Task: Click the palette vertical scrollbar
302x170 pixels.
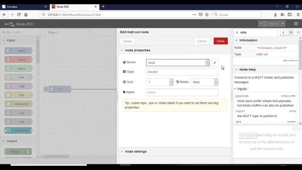Action: [38, 51]
